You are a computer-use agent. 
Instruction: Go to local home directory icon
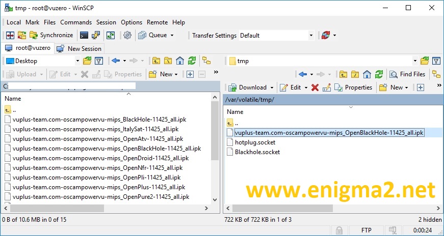pos(180,61)
